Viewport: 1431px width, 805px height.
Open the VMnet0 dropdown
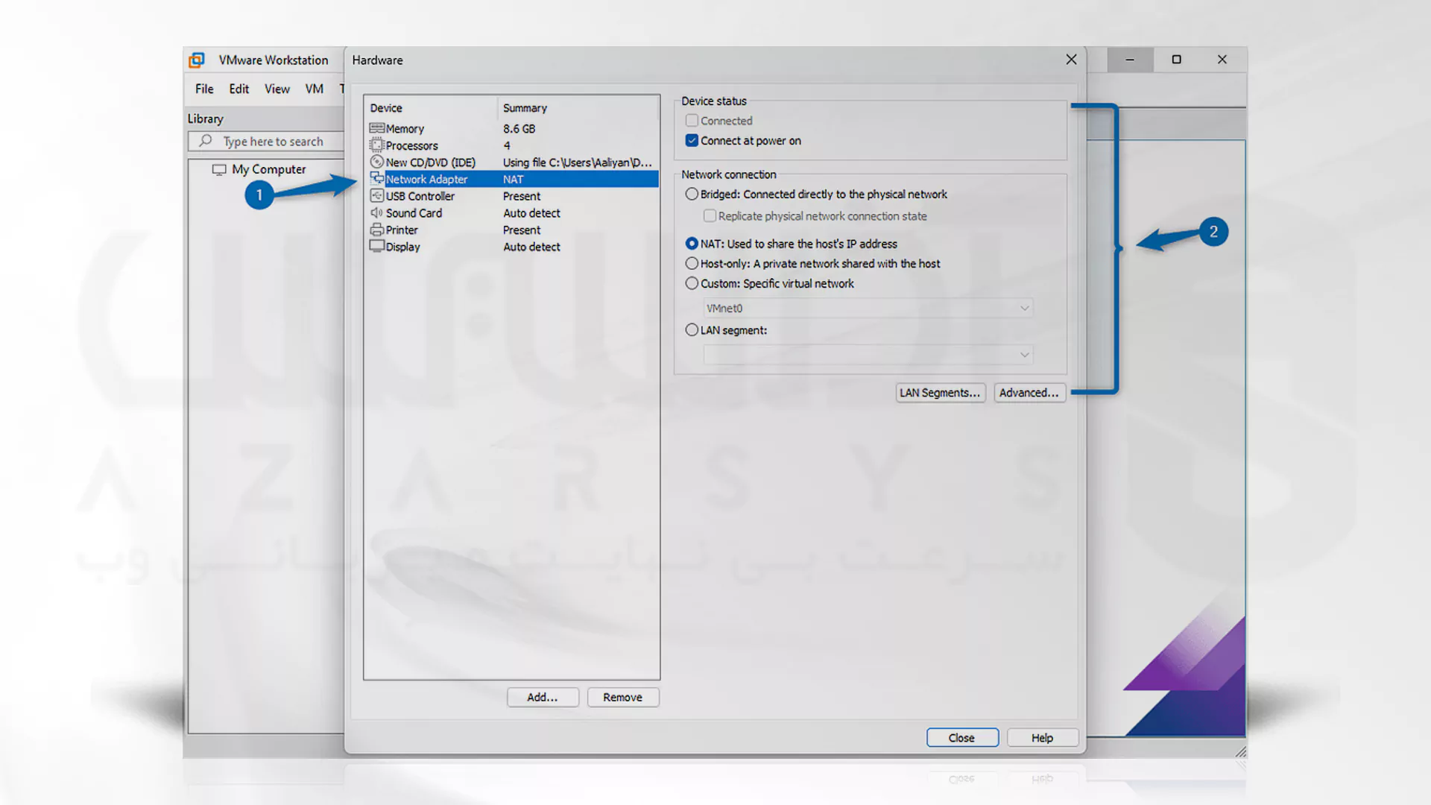[x=868, y=308]
